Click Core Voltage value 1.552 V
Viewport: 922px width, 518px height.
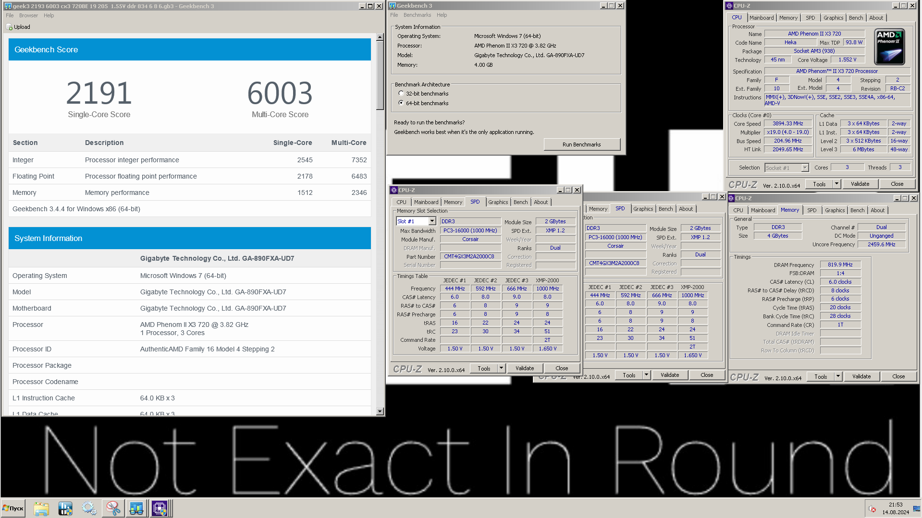click(x=847, y=60)
